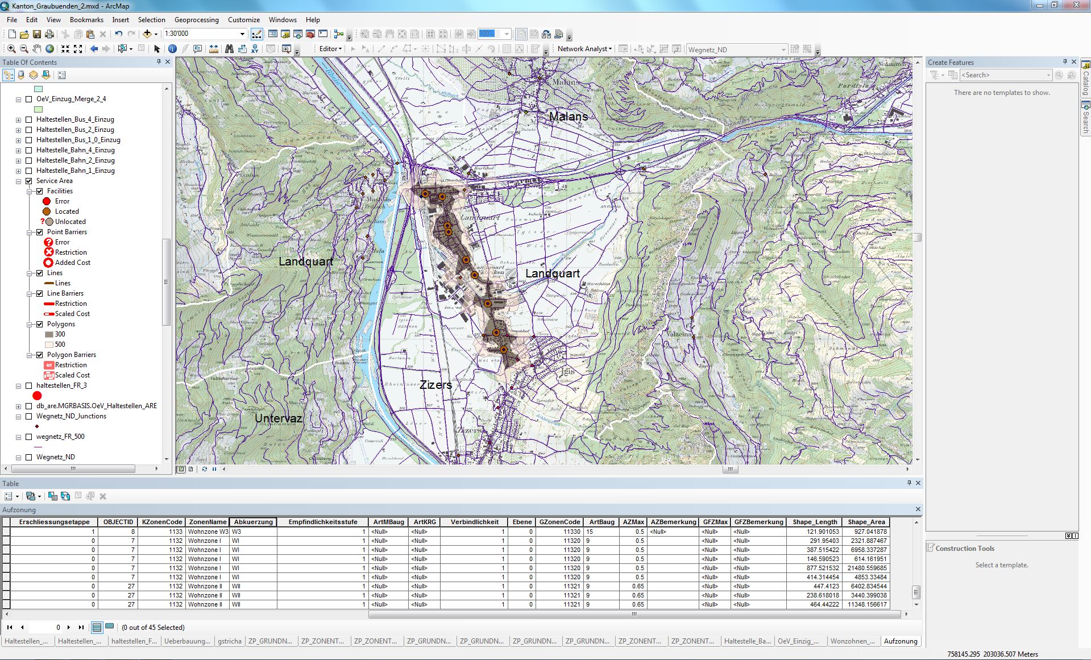Enable the Wegnetz_ND_Junctions layer checkbox
Screen dimensions: 1091x660
pyautogui.click(x=29, y=416)
